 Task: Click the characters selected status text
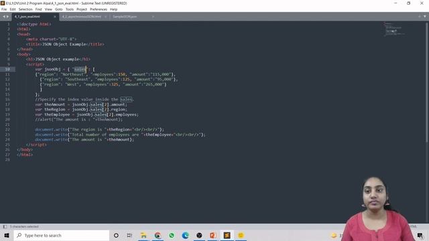tap(24, 226)
